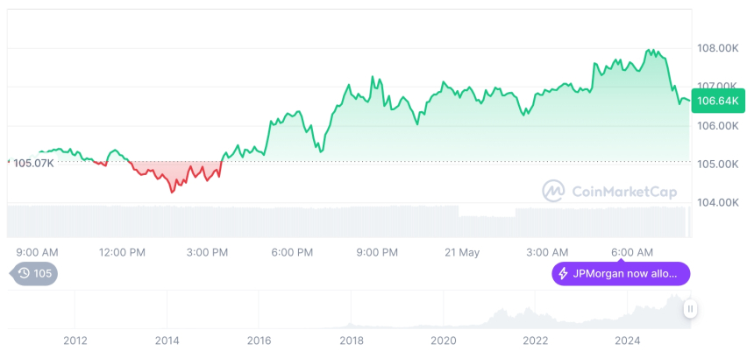Click the gray volume bars below the chart

tap(263, 221)
